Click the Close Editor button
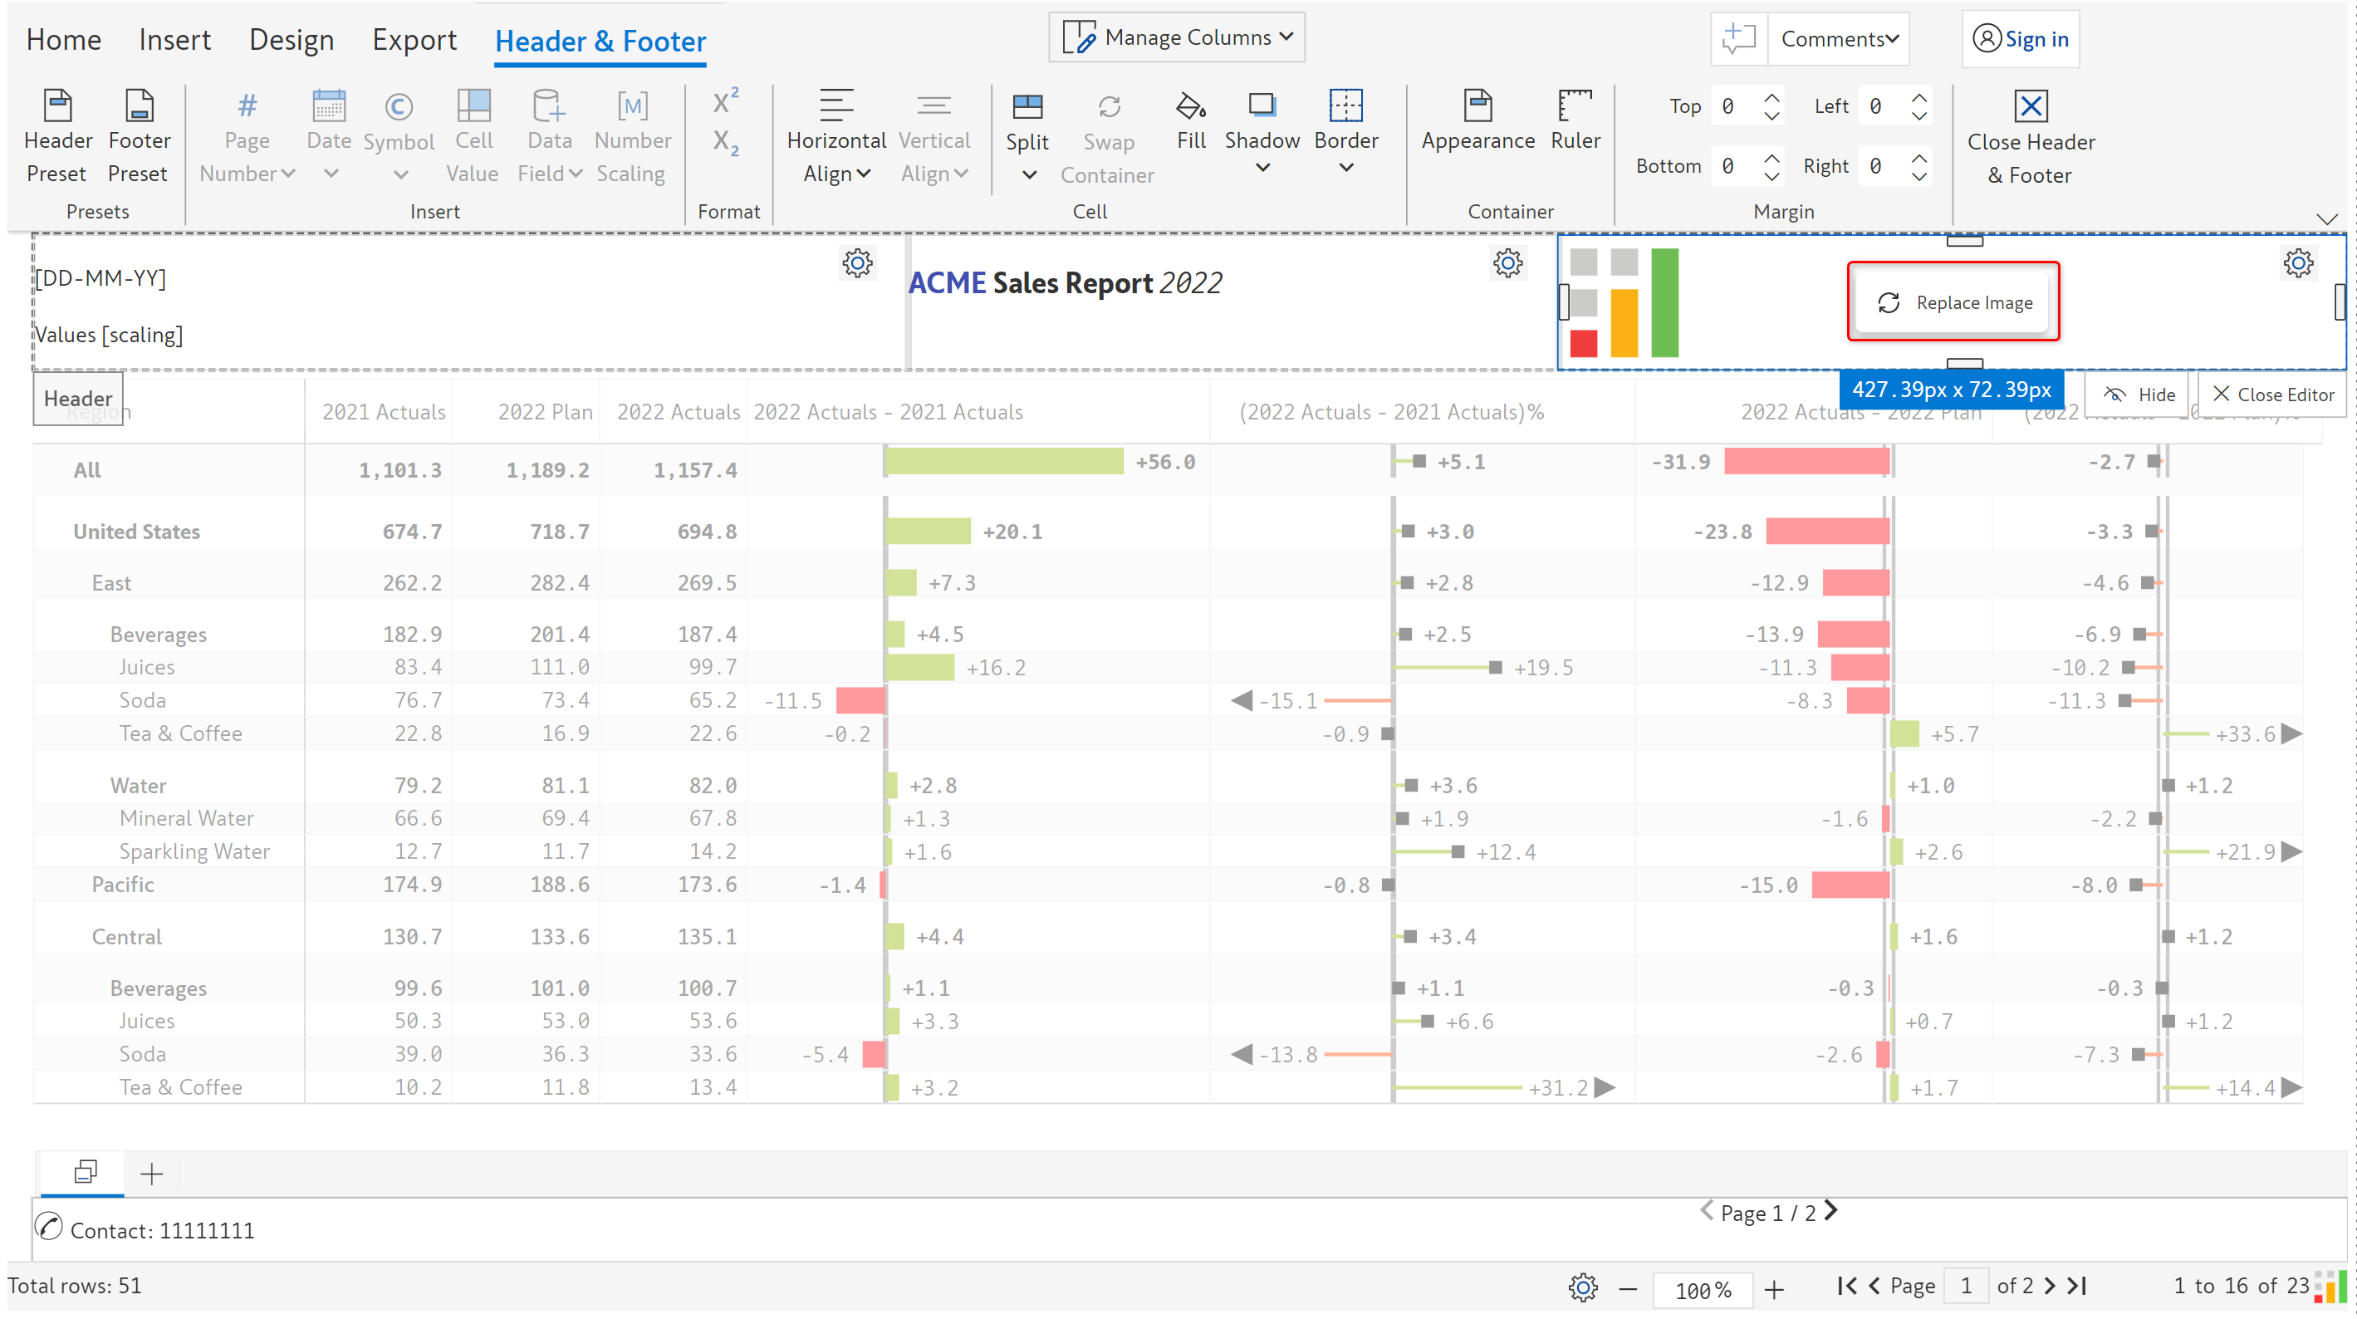Image resolution: width=2357 pixels, height=1319 pixels. click(2273, 395)
